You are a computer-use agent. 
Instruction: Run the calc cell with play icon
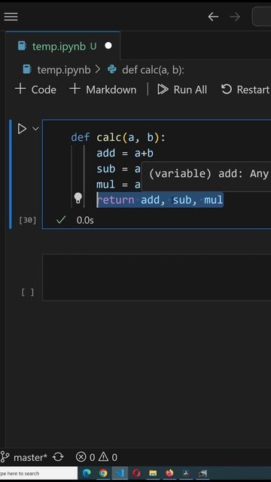(x=22, y=129)
